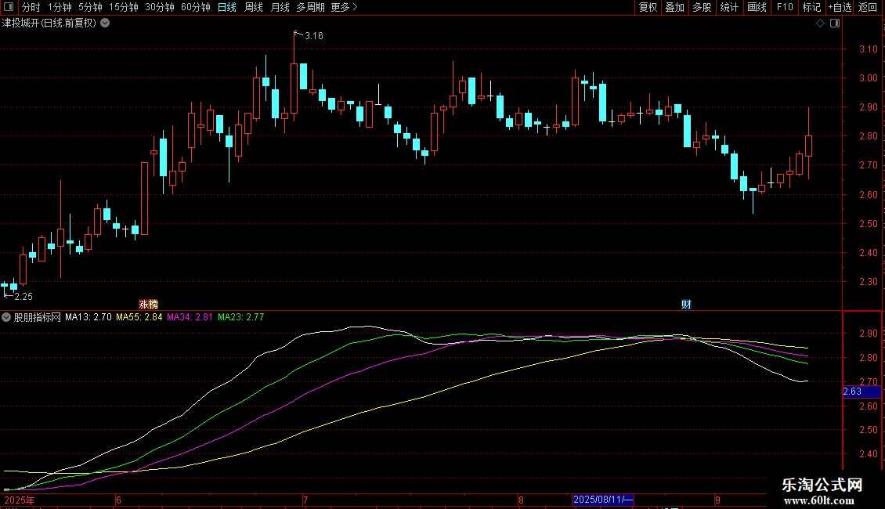Click the 2.25 low price label

[23, 297]
